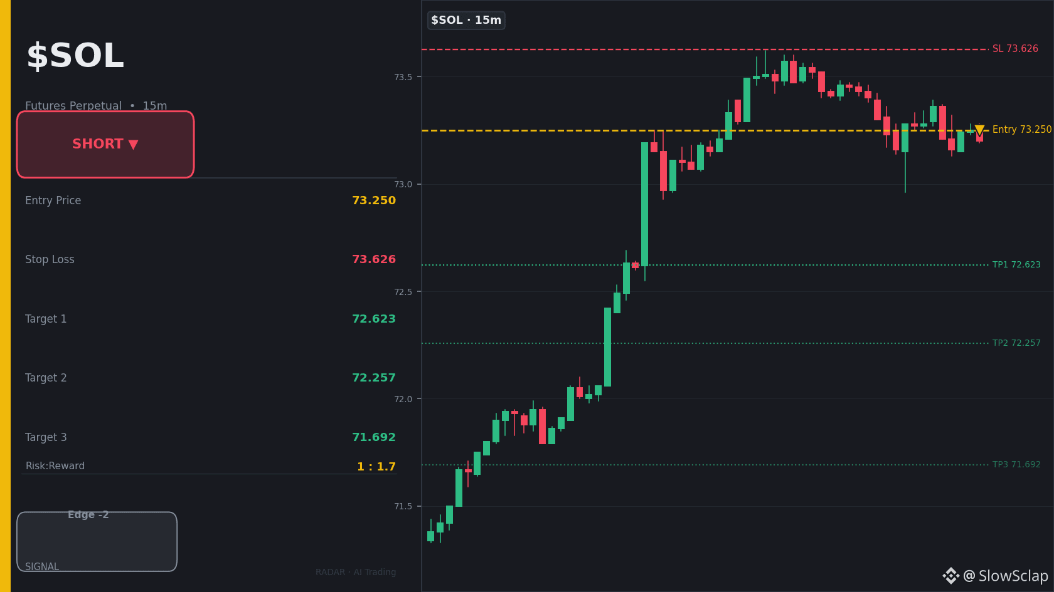The width and height of the screenshot is (1054, 592).
Task: Click the SL 73.626 line label
Action: pos(1015,49)
